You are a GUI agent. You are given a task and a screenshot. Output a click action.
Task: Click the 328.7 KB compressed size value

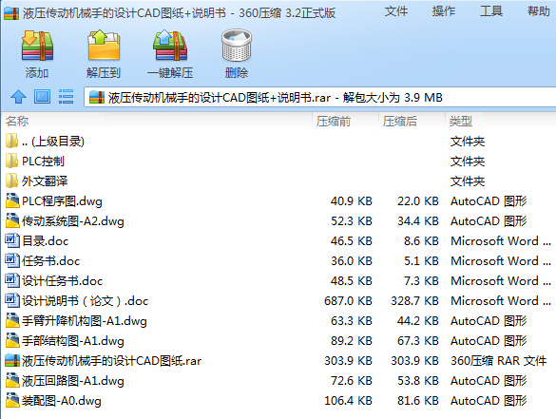pos(414,300)
